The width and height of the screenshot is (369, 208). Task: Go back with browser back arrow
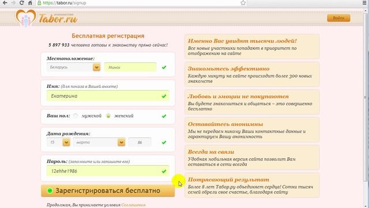tap(5, 3)
